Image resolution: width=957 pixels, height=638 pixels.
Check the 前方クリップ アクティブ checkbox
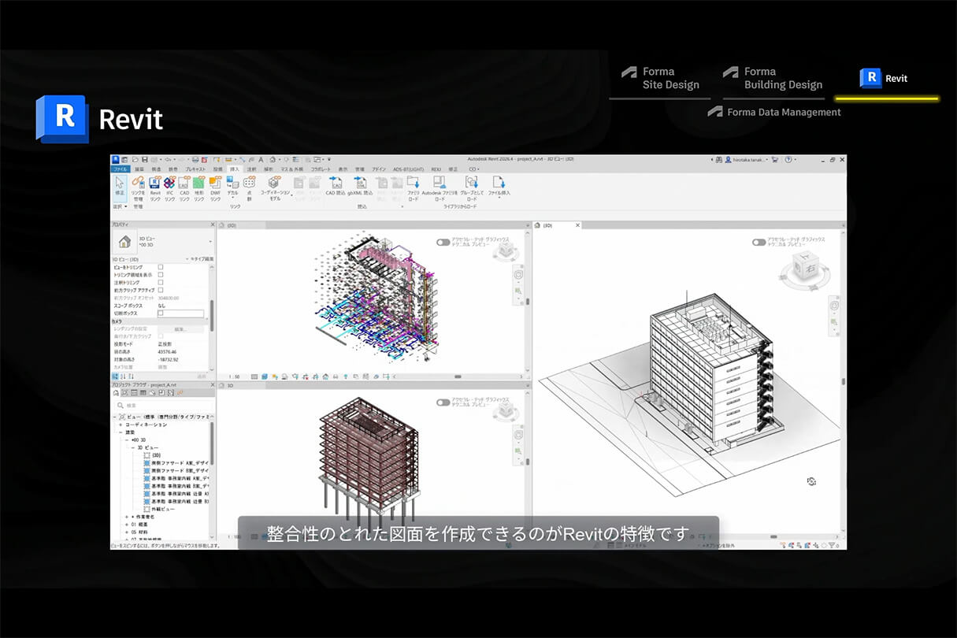pos(161,291)
